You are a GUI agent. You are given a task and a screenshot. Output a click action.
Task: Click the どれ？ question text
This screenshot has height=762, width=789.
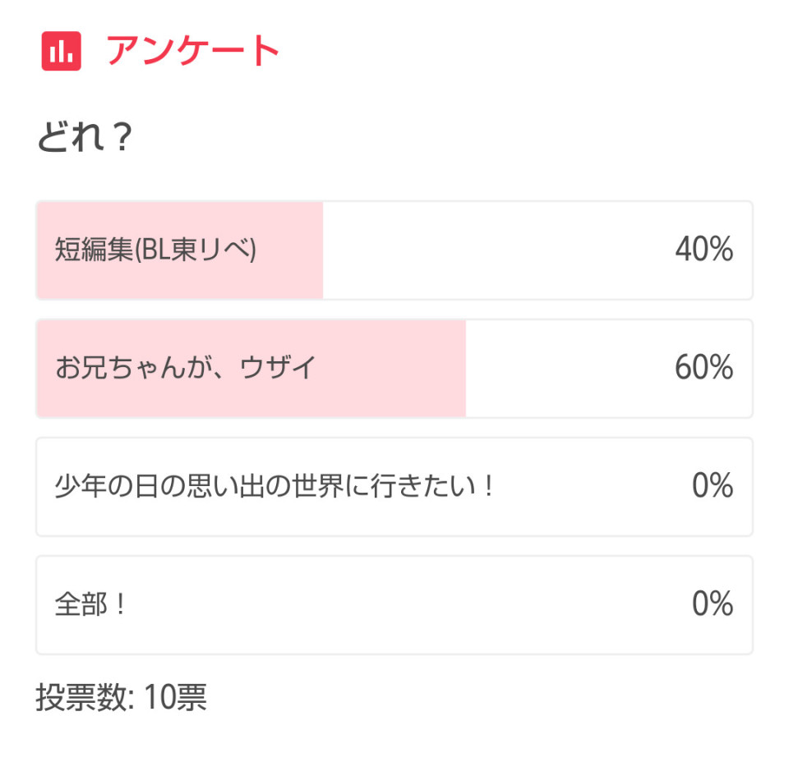[x=85, y=137]
